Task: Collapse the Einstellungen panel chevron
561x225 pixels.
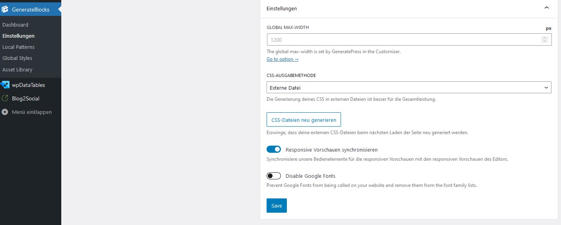Action: coord(547,8)
